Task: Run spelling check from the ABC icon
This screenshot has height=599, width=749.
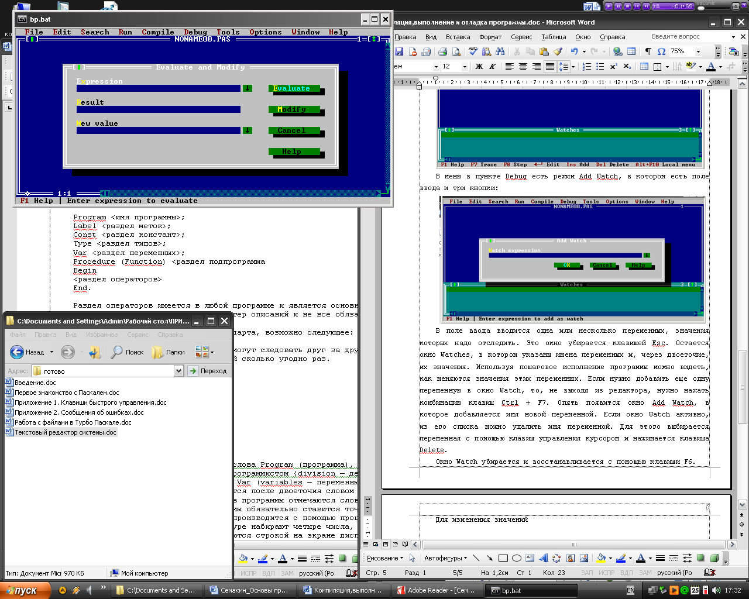Action: click(472, 51)
